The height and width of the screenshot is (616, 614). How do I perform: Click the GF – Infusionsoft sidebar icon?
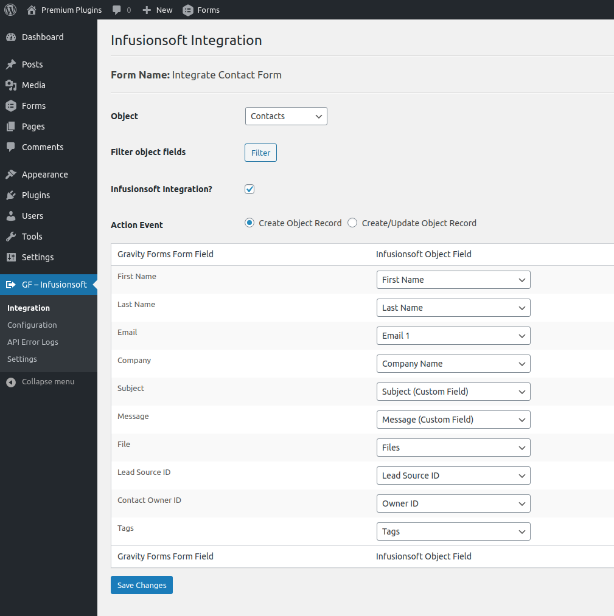coord(12,284)
